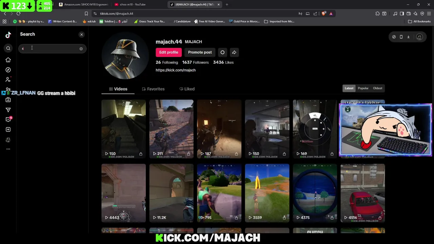Switch to the Liked tab
Screen dimensions: 434x244
[187, 89]
